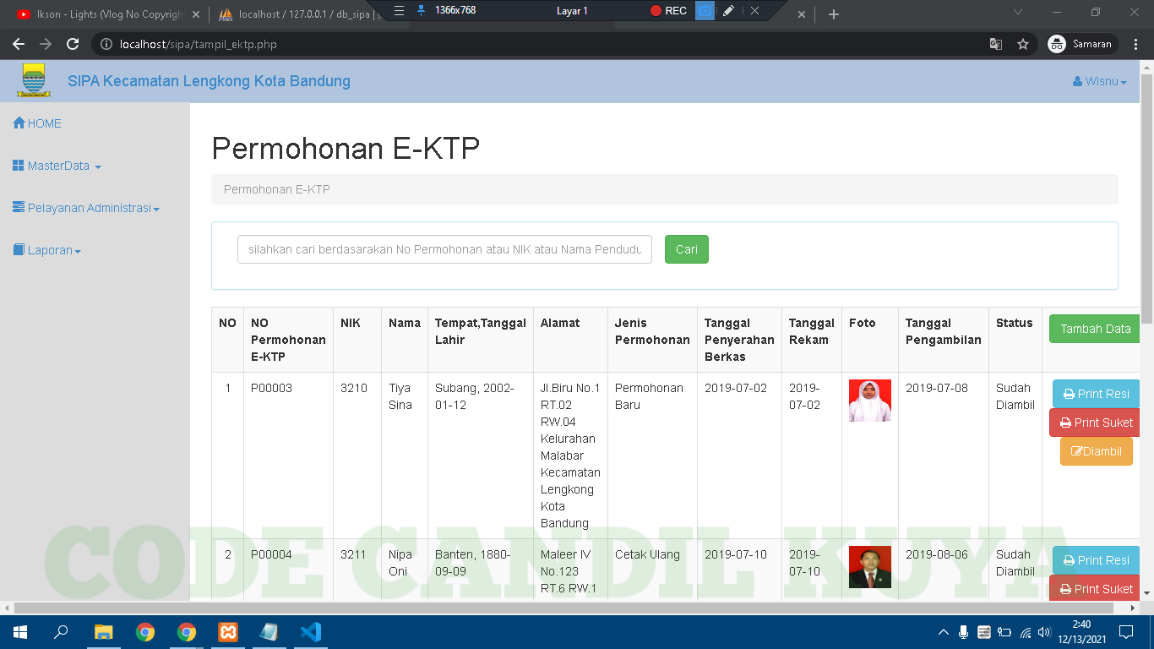Click the Samaran incognito profile icon
Viewport: 1154px width, 649px height.
(1056, 44)
